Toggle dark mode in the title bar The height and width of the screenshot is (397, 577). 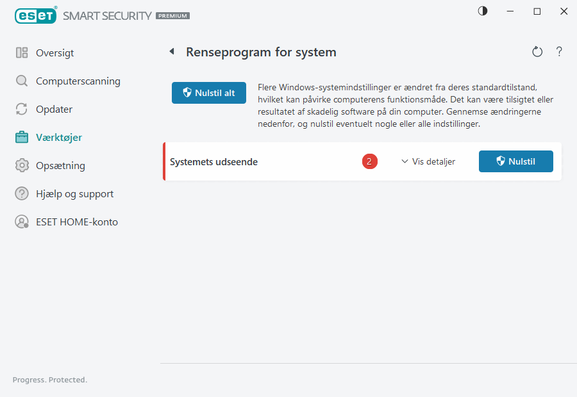pyautogui.click(x=482, y=11)
